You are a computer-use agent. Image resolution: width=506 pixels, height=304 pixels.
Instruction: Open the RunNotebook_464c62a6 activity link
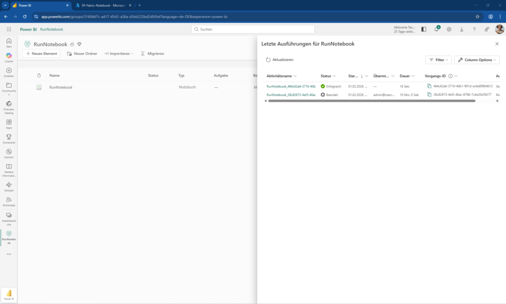click(x=291, y=86)
